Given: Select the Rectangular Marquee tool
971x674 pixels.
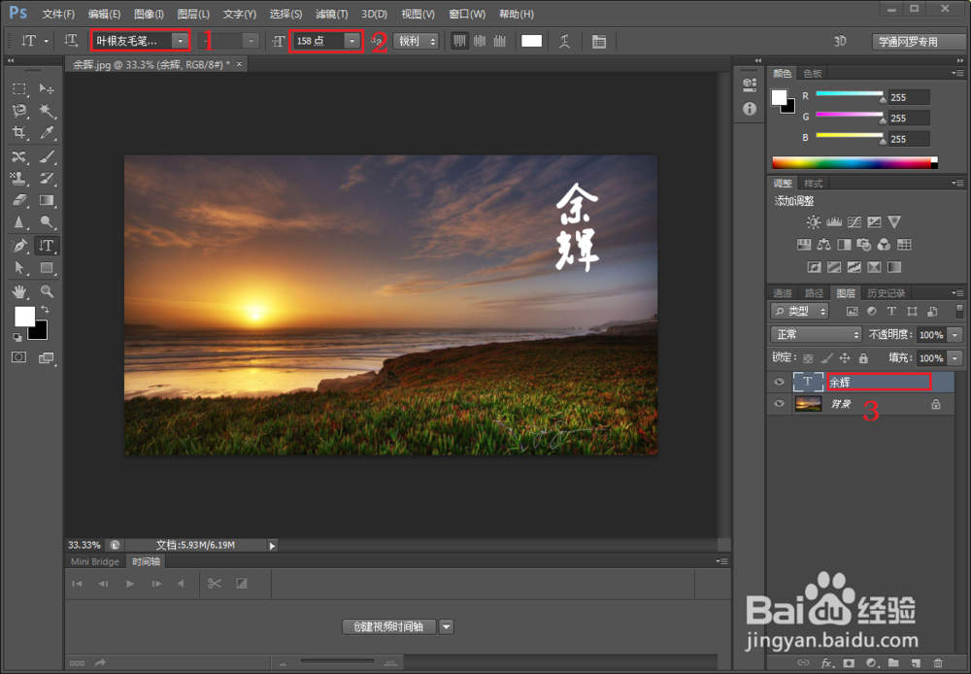Looking at the screenshot, I should 19,89.
